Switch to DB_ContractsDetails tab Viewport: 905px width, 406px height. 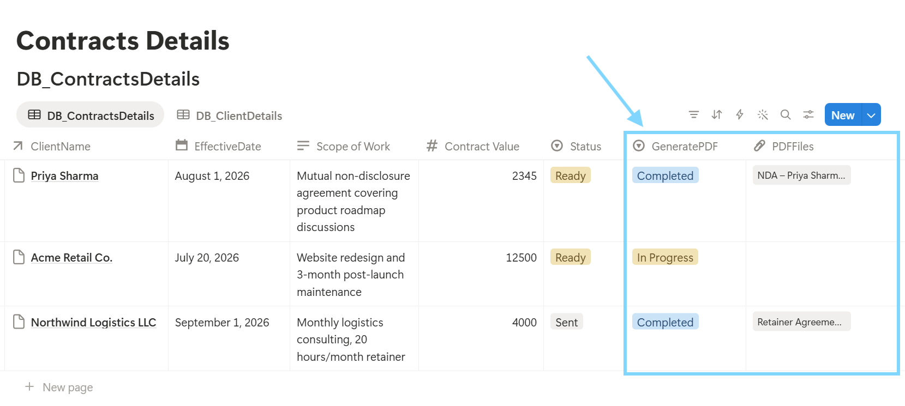[x=91, y=115]
